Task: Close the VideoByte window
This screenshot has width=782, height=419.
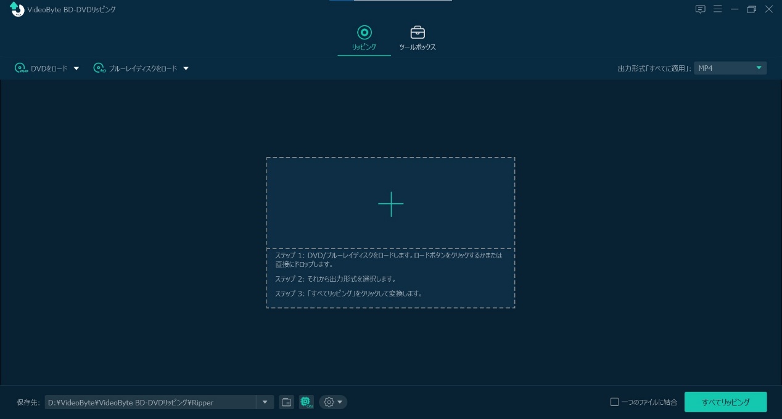Action: (x=768, y=9)
